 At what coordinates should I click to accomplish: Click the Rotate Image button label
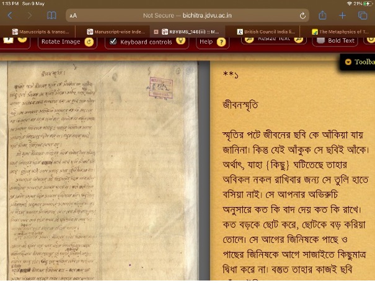pos(61,41)
